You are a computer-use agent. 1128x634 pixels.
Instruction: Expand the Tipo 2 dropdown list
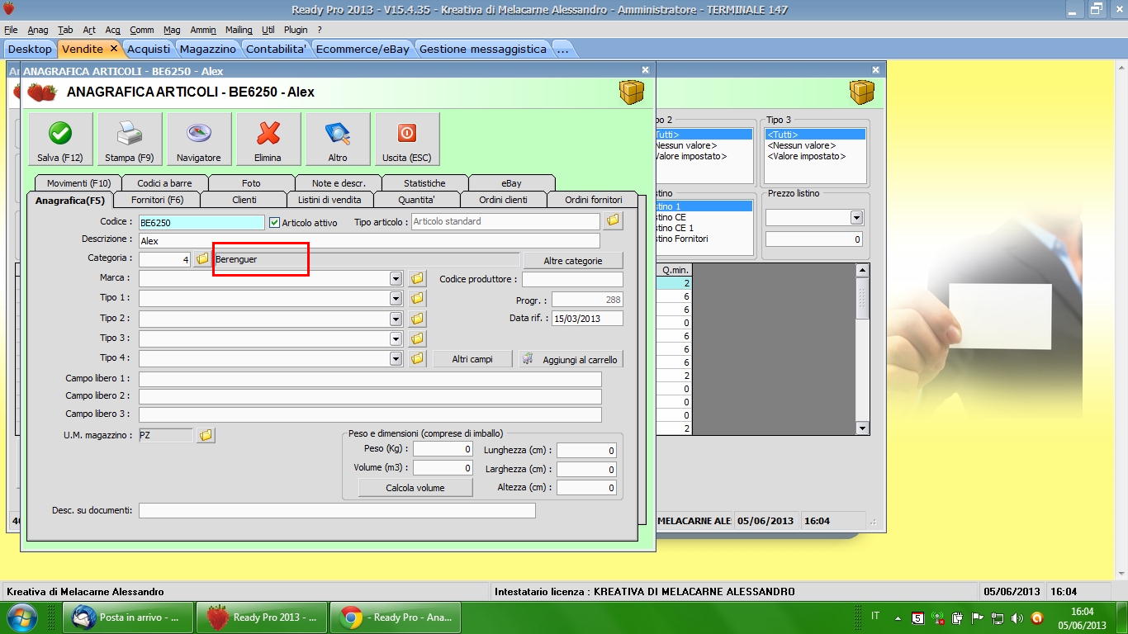396,319
